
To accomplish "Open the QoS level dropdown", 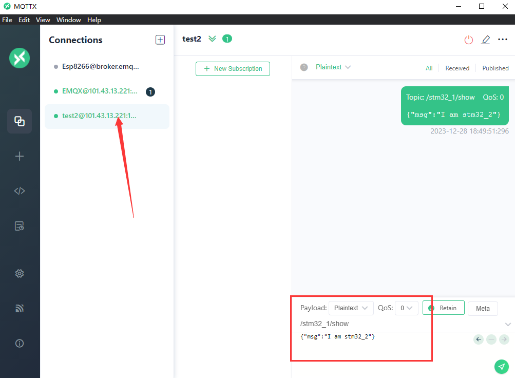I will 406,308.
